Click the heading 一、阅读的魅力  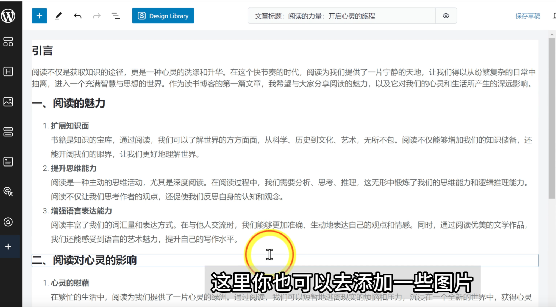click(69, 103)
